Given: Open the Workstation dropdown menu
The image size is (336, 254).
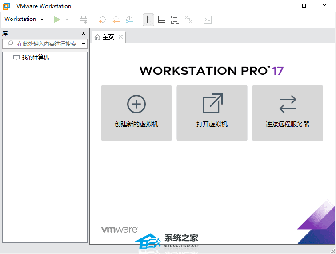Looking at the screenshot, I should (24, 19).
